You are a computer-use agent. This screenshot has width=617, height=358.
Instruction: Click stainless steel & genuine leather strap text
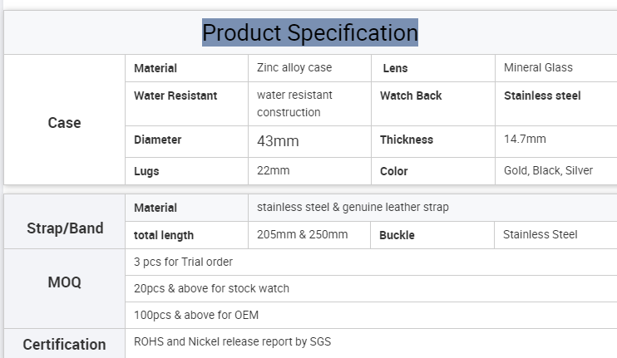click(353, 207)
